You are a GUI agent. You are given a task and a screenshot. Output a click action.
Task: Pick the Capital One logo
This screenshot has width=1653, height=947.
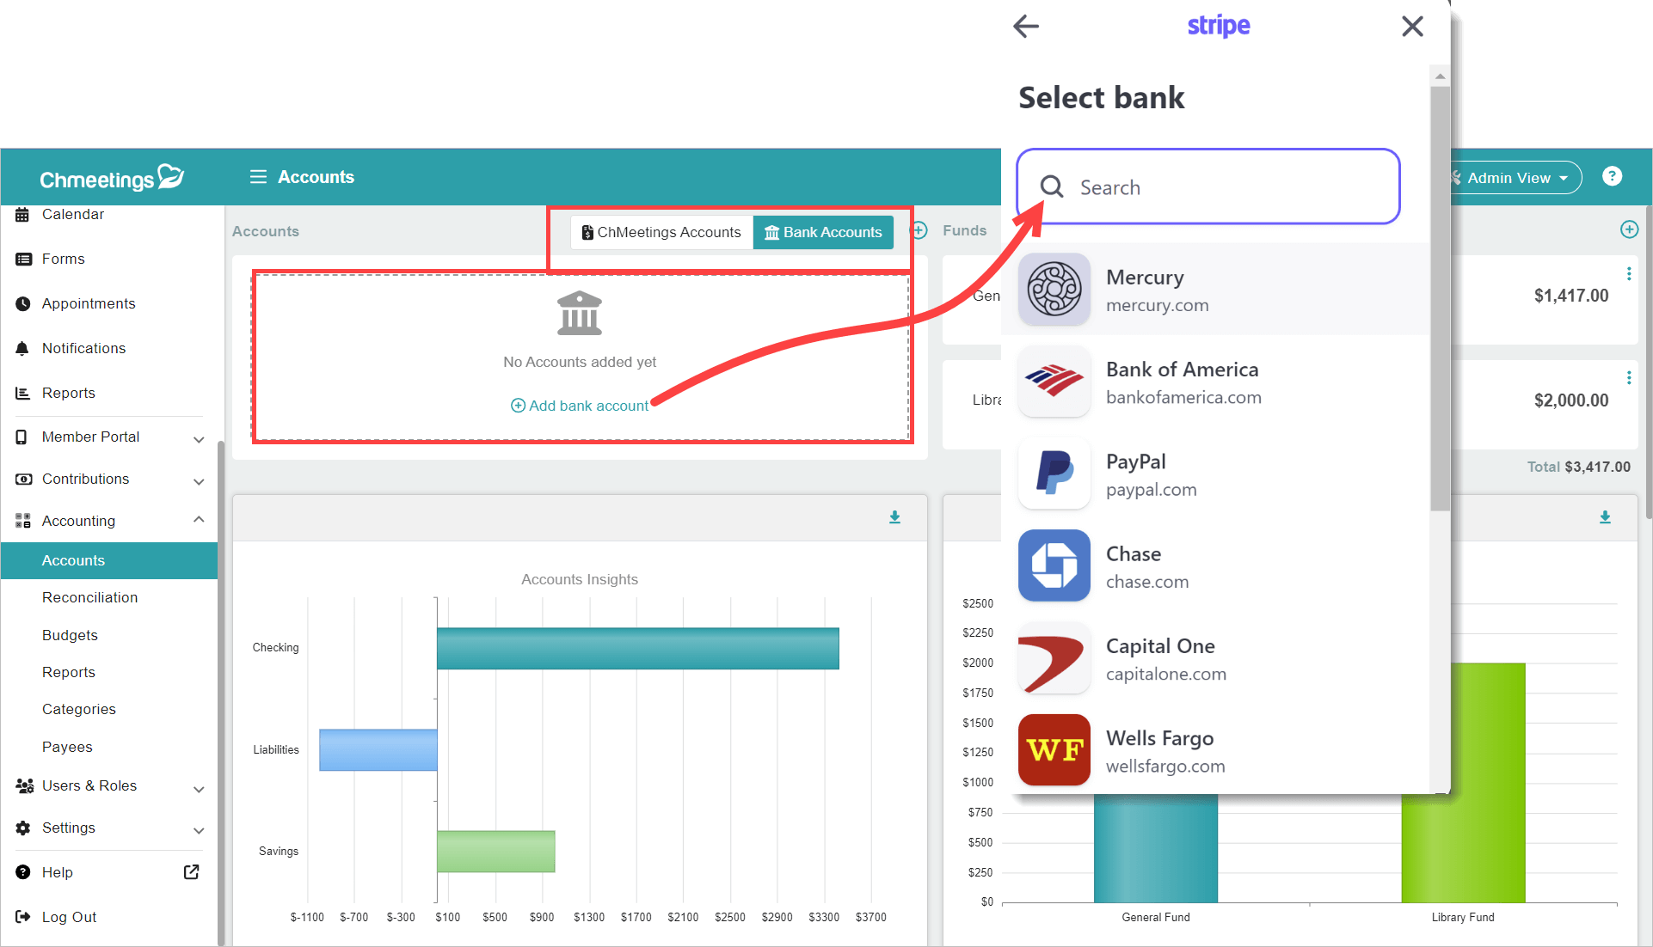[1054, 657]
